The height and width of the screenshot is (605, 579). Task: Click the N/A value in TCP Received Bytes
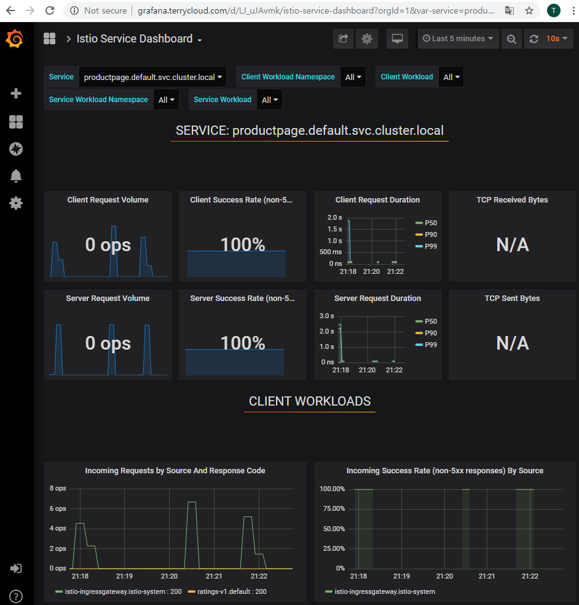pos(513,244)
